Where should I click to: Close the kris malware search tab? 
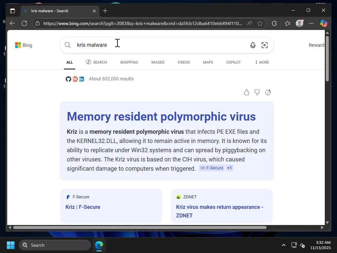pyautogui.click(x=94, y=11)
